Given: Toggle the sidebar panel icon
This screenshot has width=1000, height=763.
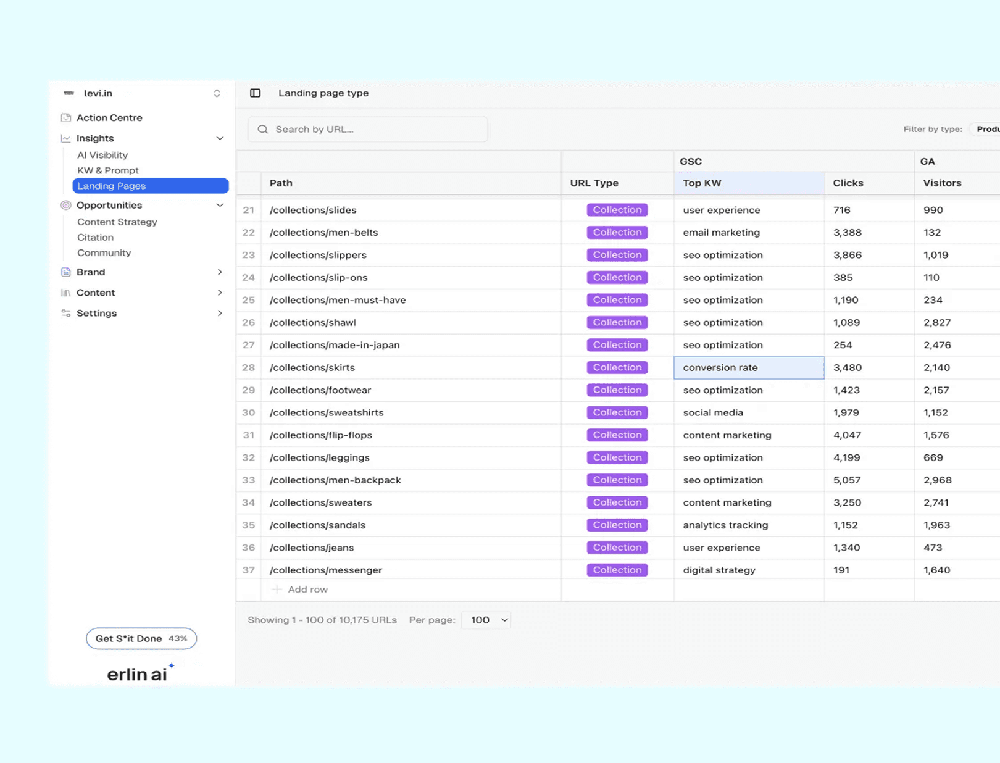Looking at the screenshot, I should tap(255, 93).
